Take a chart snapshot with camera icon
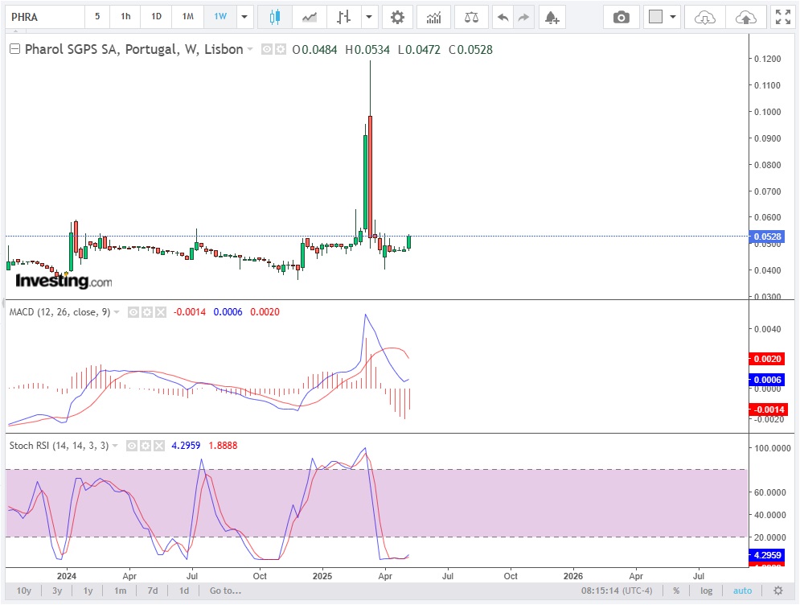The height and width of the screenshot is (605, 800). click(621, 17)
